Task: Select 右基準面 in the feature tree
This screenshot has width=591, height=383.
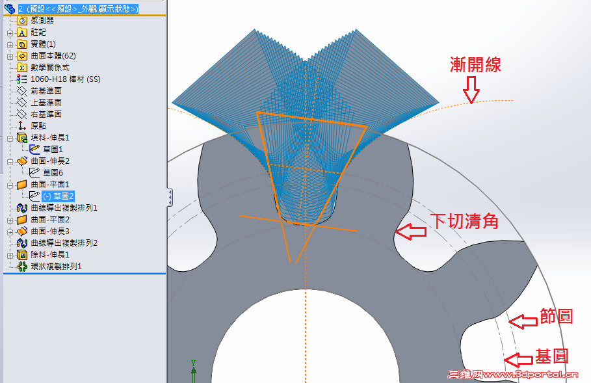Action: click(x=46, y=114)
